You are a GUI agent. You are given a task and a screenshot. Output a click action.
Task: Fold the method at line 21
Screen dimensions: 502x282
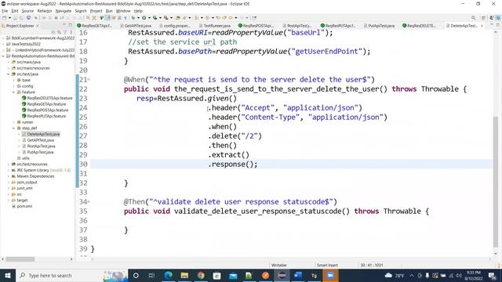click(x=89, y=80)
